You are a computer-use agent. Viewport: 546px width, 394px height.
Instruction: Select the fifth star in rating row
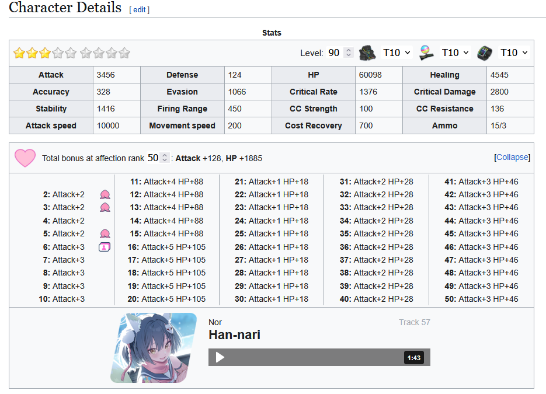coord(71,53)
